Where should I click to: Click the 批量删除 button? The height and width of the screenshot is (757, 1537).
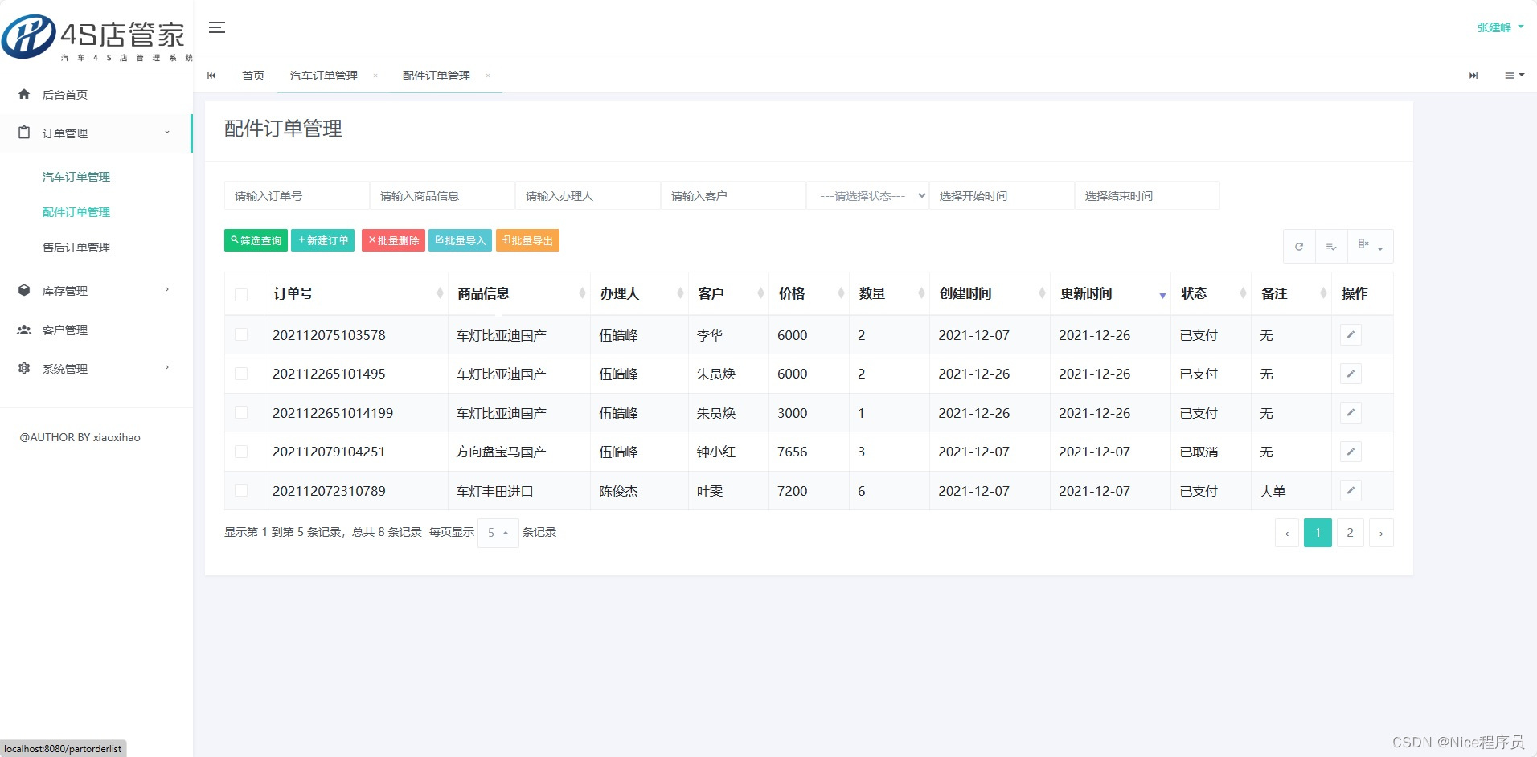(x=393, y=240)
